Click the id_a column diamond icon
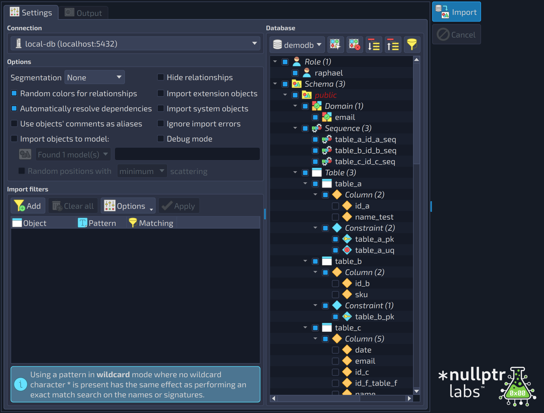This screenshot has width=544, height=413. [347, 206]
